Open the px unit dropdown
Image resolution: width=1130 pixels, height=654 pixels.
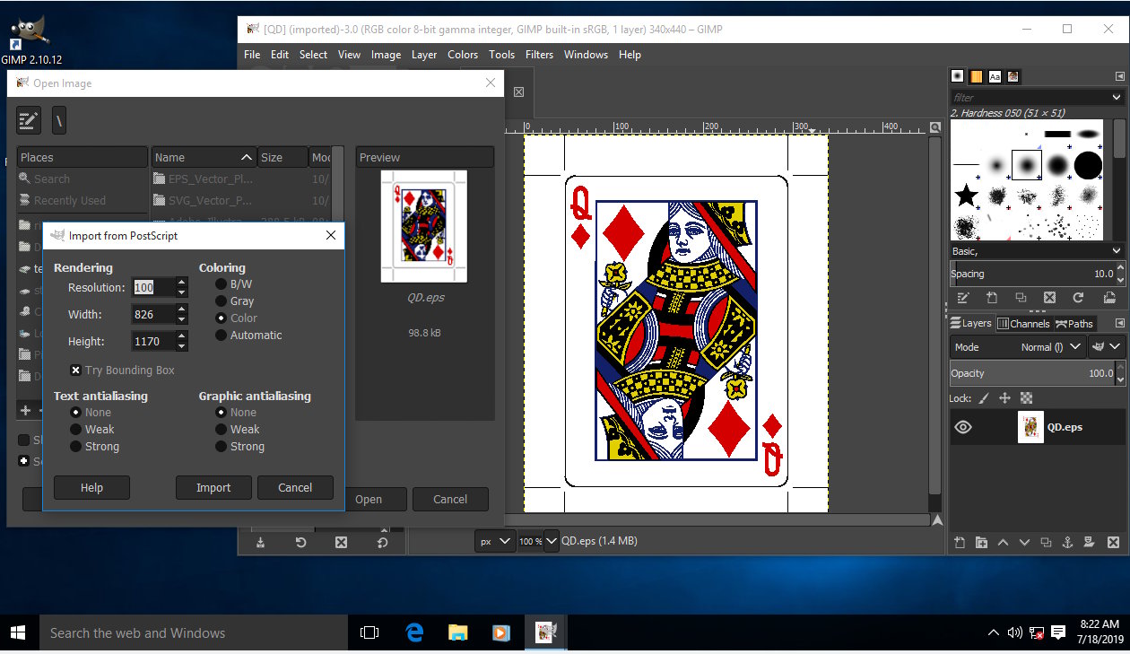pyautogui.click(x=495, y=541)
